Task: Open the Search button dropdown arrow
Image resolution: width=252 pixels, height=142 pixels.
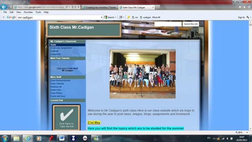Action: coord(115,17)
